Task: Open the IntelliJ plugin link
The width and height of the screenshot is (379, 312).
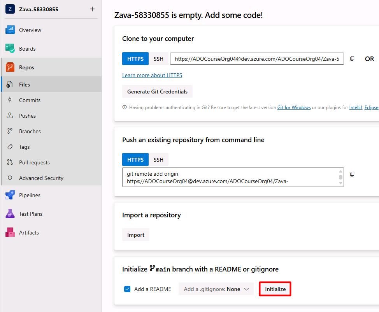Action: tap(356, 108)
